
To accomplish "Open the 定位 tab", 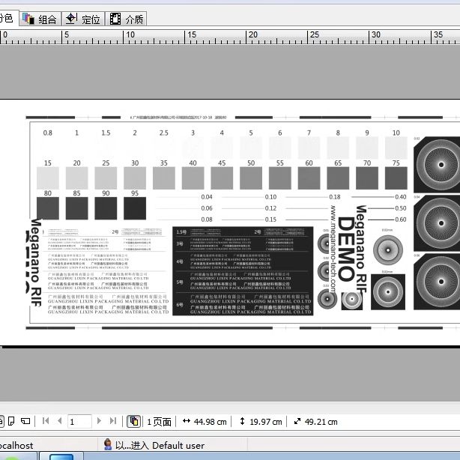I will [x=83, y=19].
